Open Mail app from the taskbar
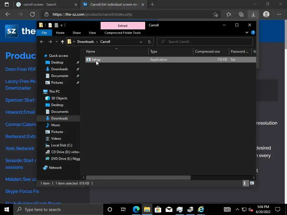This screenshot has height=215, width=287. [x=169, y=209]
